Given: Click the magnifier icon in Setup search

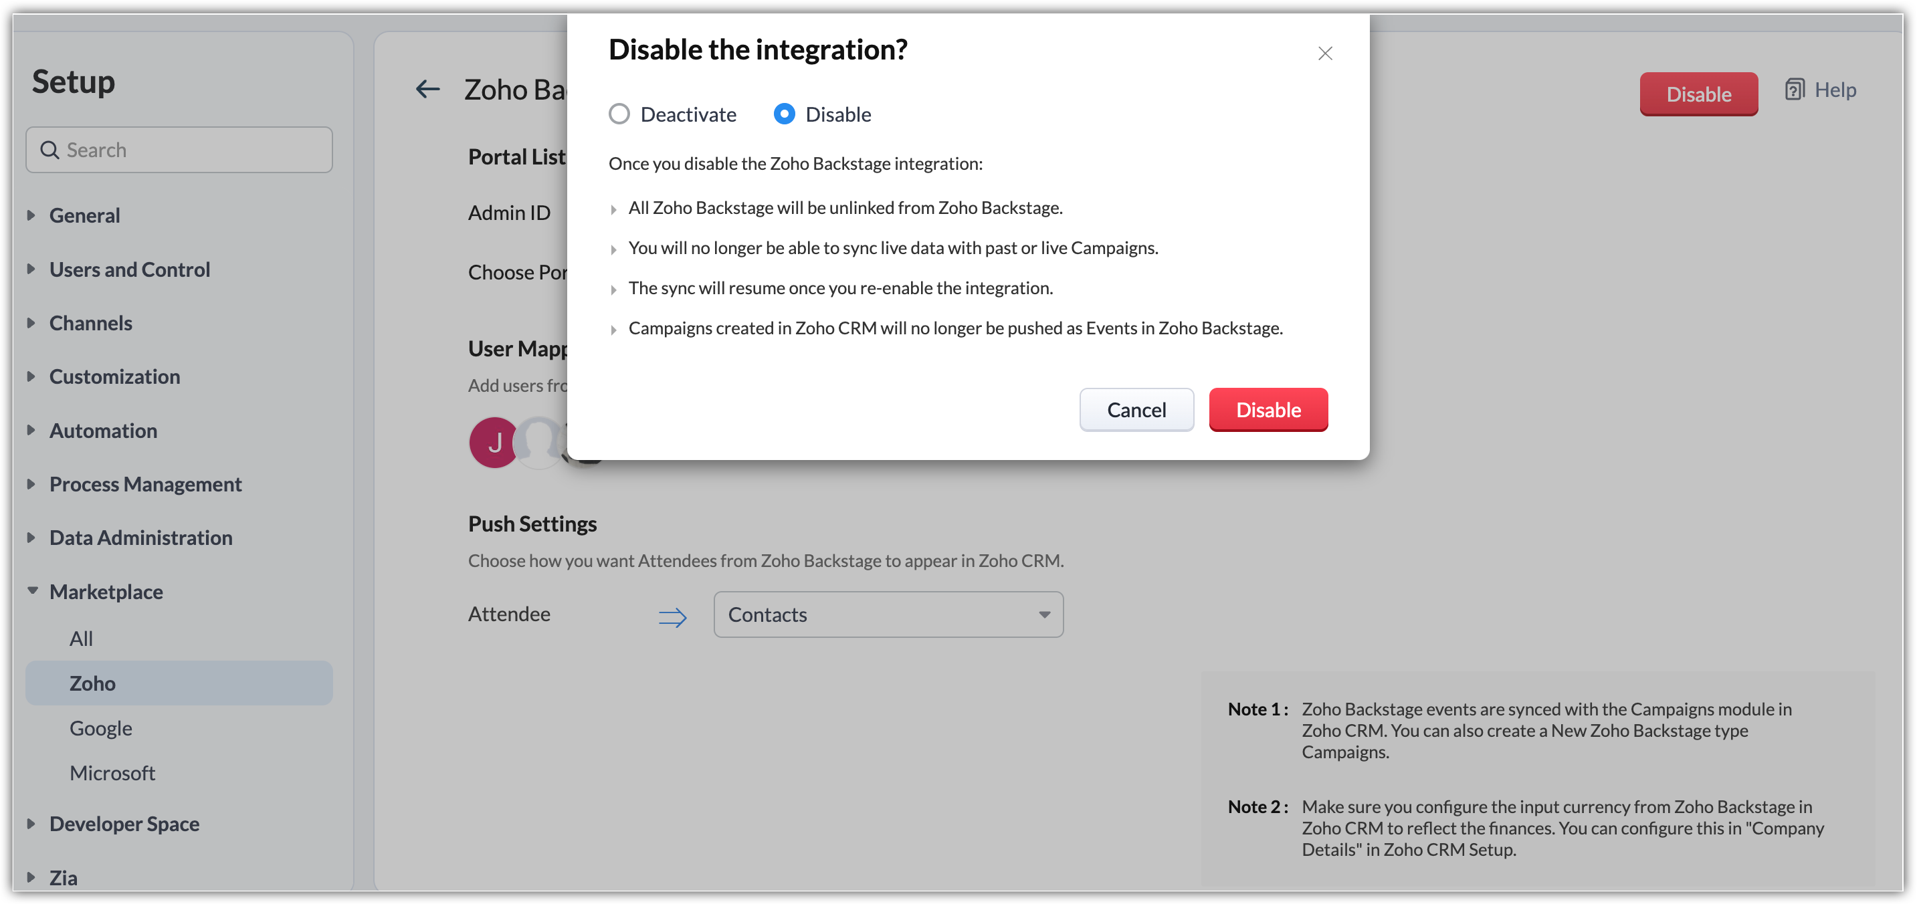Looking at the screenshot, I should [50, 150].
